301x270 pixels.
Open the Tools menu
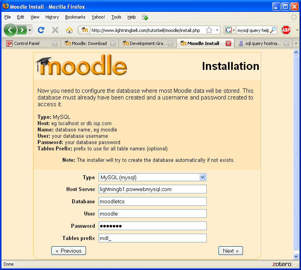[116, 17]
